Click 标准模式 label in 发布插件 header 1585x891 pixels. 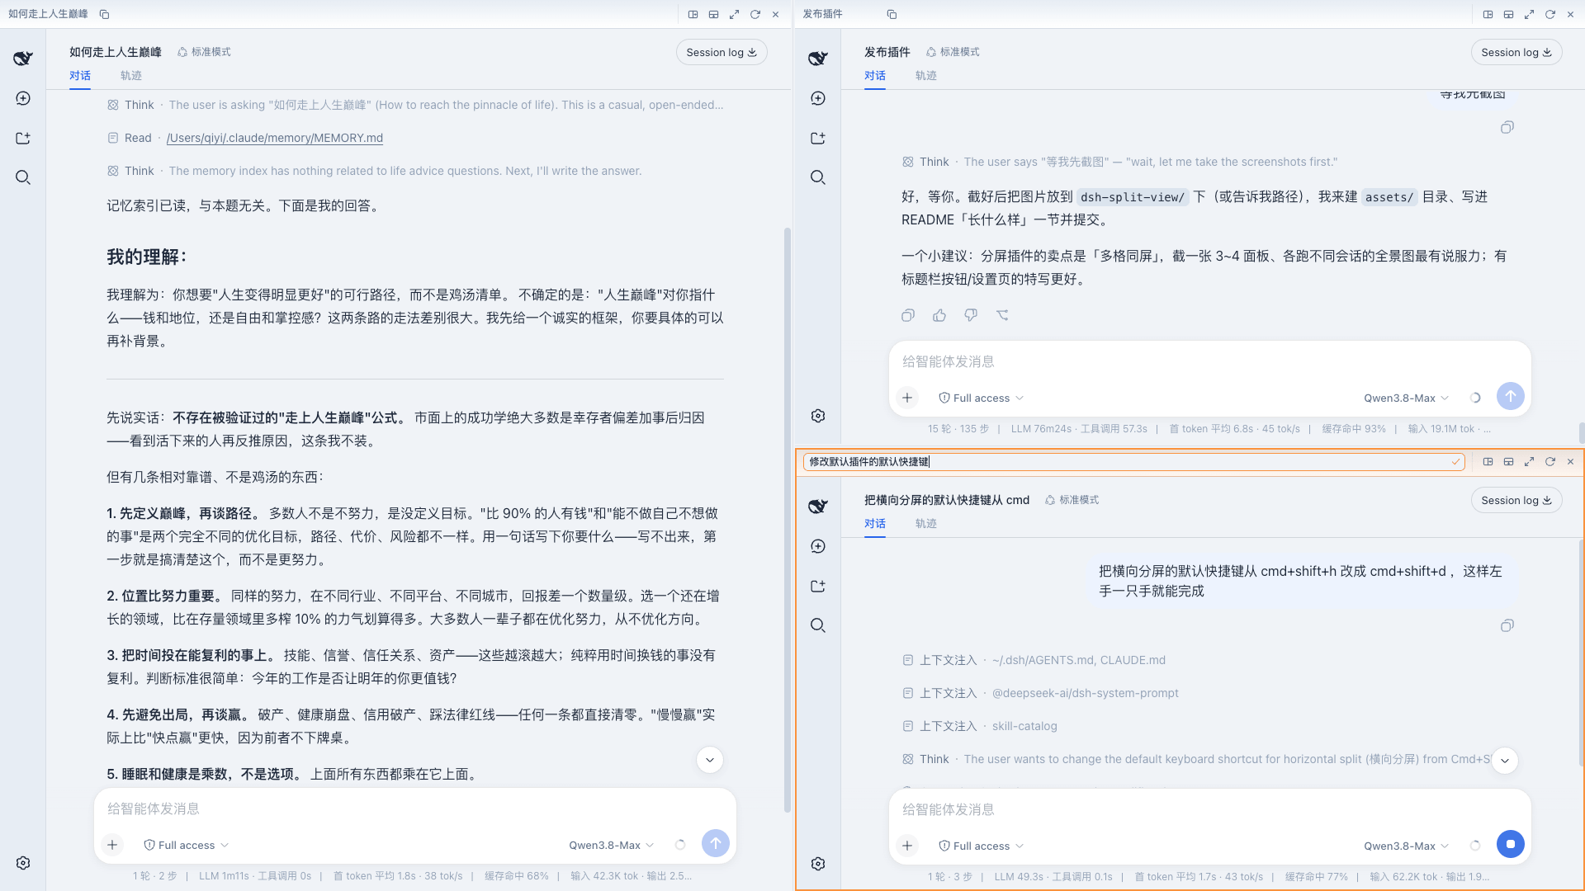coord(953,52)
